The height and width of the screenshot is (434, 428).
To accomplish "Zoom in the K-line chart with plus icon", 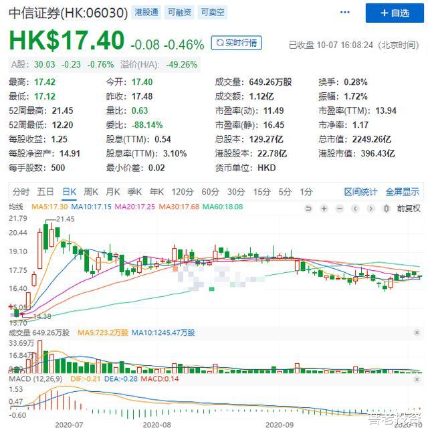I will click(324, 209).
